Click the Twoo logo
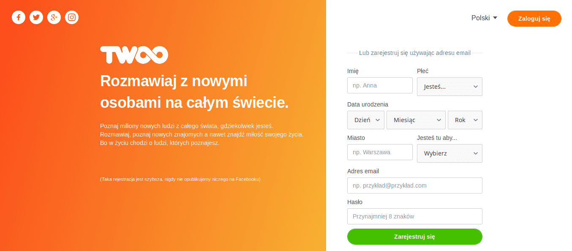 click(x=134, y=55)
